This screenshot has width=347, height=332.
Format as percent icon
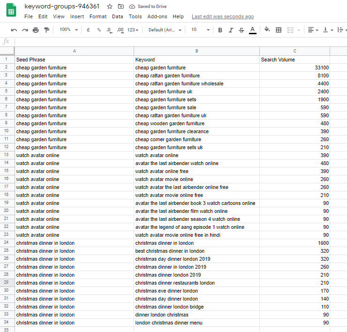[x=99, y=30]
